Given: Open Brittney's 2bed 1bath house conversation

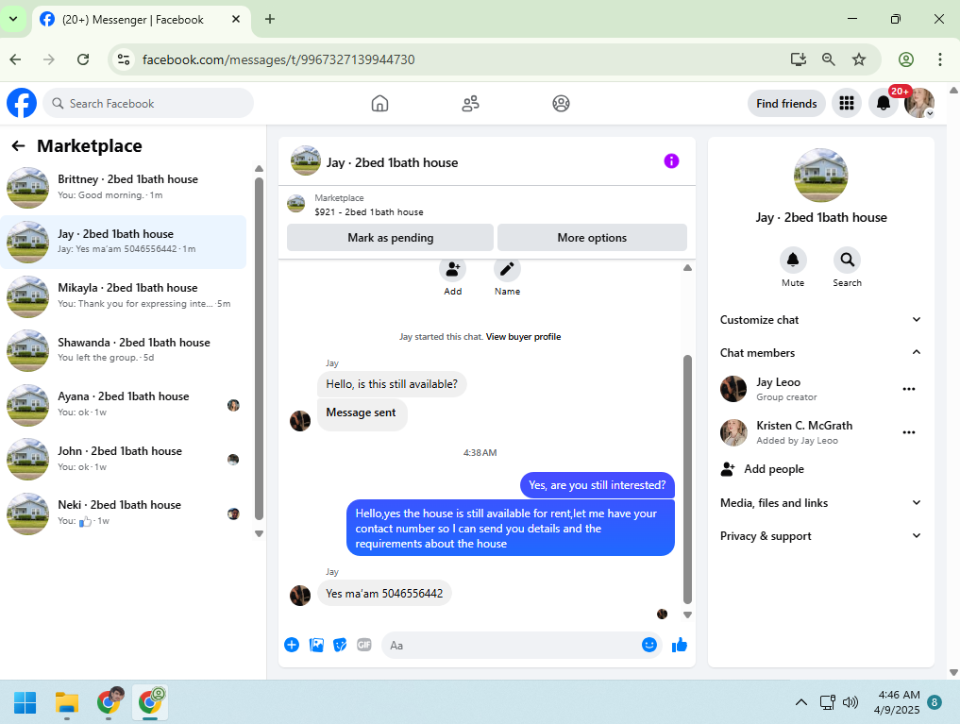Looking at the screenshot, I should (124, 187).
